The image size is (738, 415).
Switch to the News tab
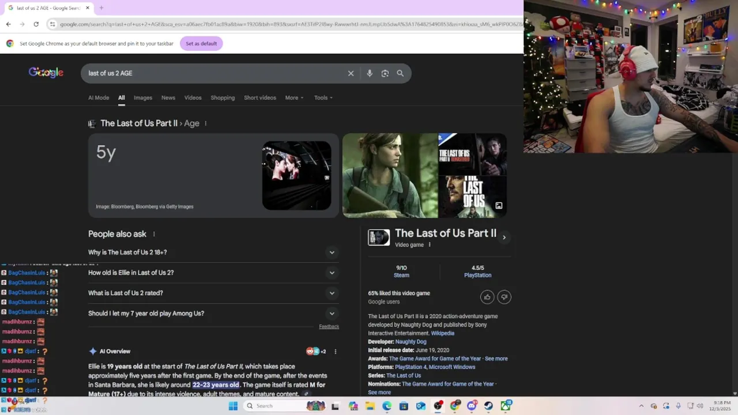(x=168, y=97)
